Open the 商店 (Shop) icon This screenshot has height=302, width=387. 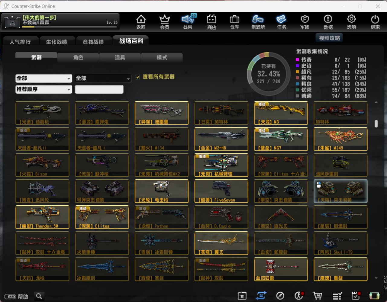pyautogui.click(x=211, y=22)
